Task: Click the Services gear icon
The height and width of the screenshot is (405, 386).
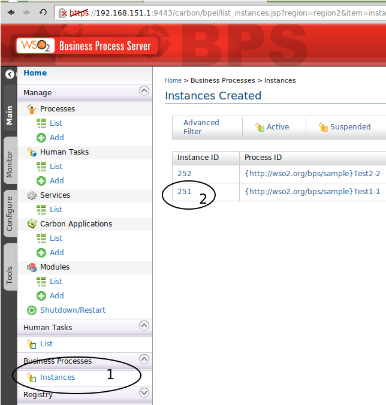Action: click(32, 195)
